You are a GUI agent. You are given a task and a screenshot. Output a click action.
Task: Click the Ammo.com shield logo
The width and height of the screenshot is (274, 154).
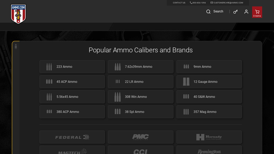18,14
